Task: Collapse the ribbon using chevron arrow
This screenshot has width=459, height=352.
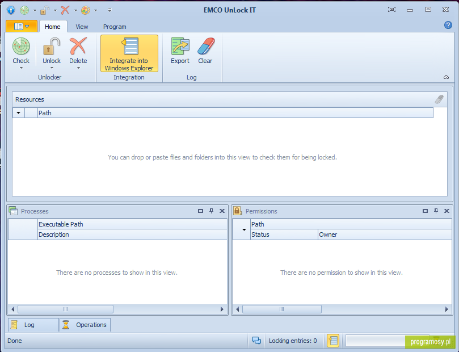Action: coord(446,77)
